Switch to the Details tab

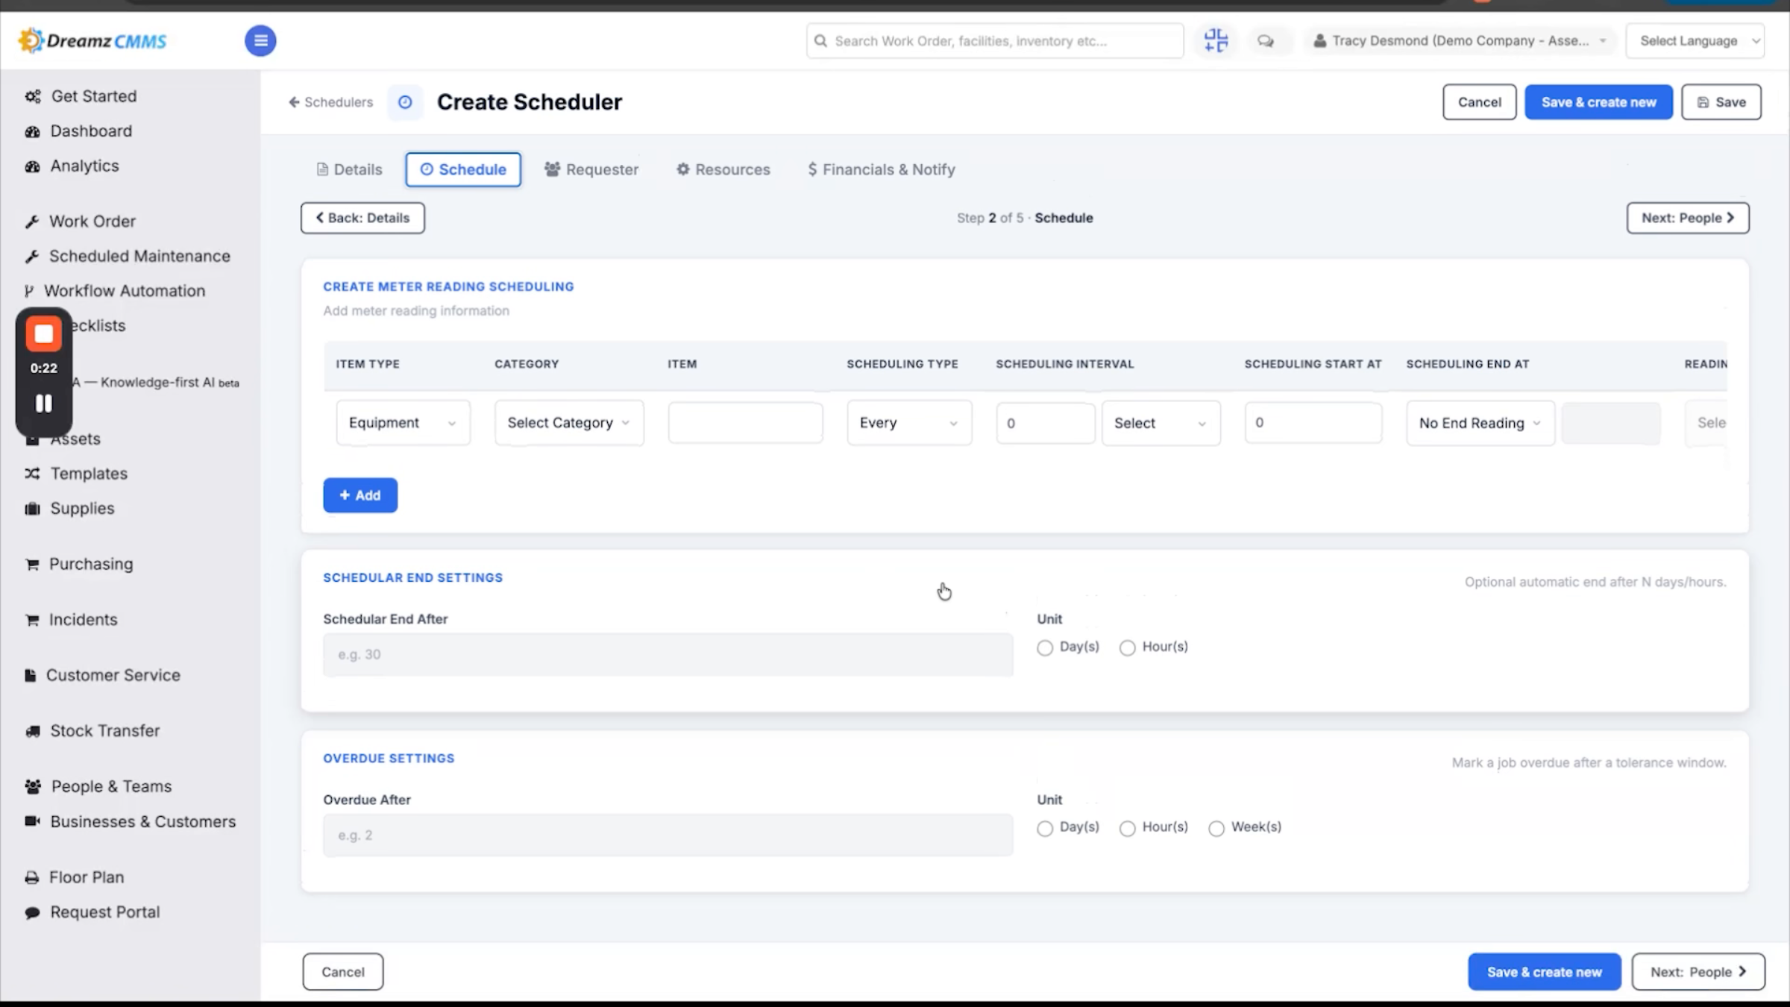tap(350, 169)
